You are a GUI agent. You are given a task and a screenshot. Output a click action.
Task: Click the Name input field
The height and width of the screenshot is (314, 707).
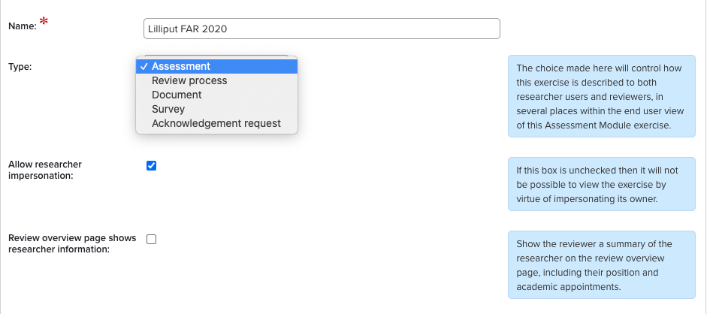[321, 29]
